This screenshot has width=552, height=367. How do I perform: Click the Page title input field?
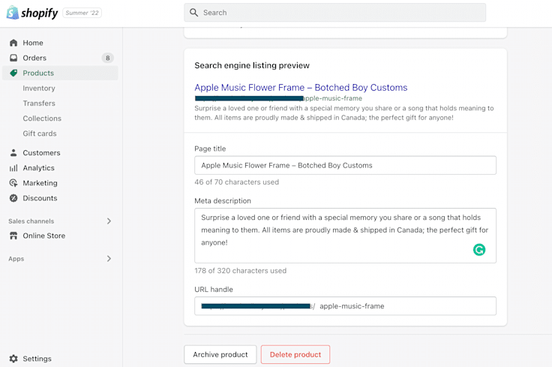345,165
